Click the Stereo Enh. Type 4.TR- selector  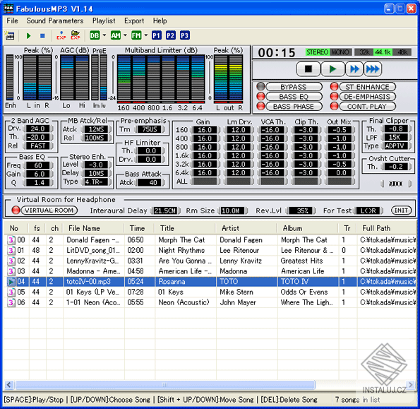pos(96,182)
